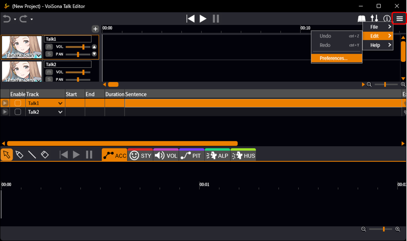Click the Talk1 track name field
407x241 pixels.
pos(68,39)
